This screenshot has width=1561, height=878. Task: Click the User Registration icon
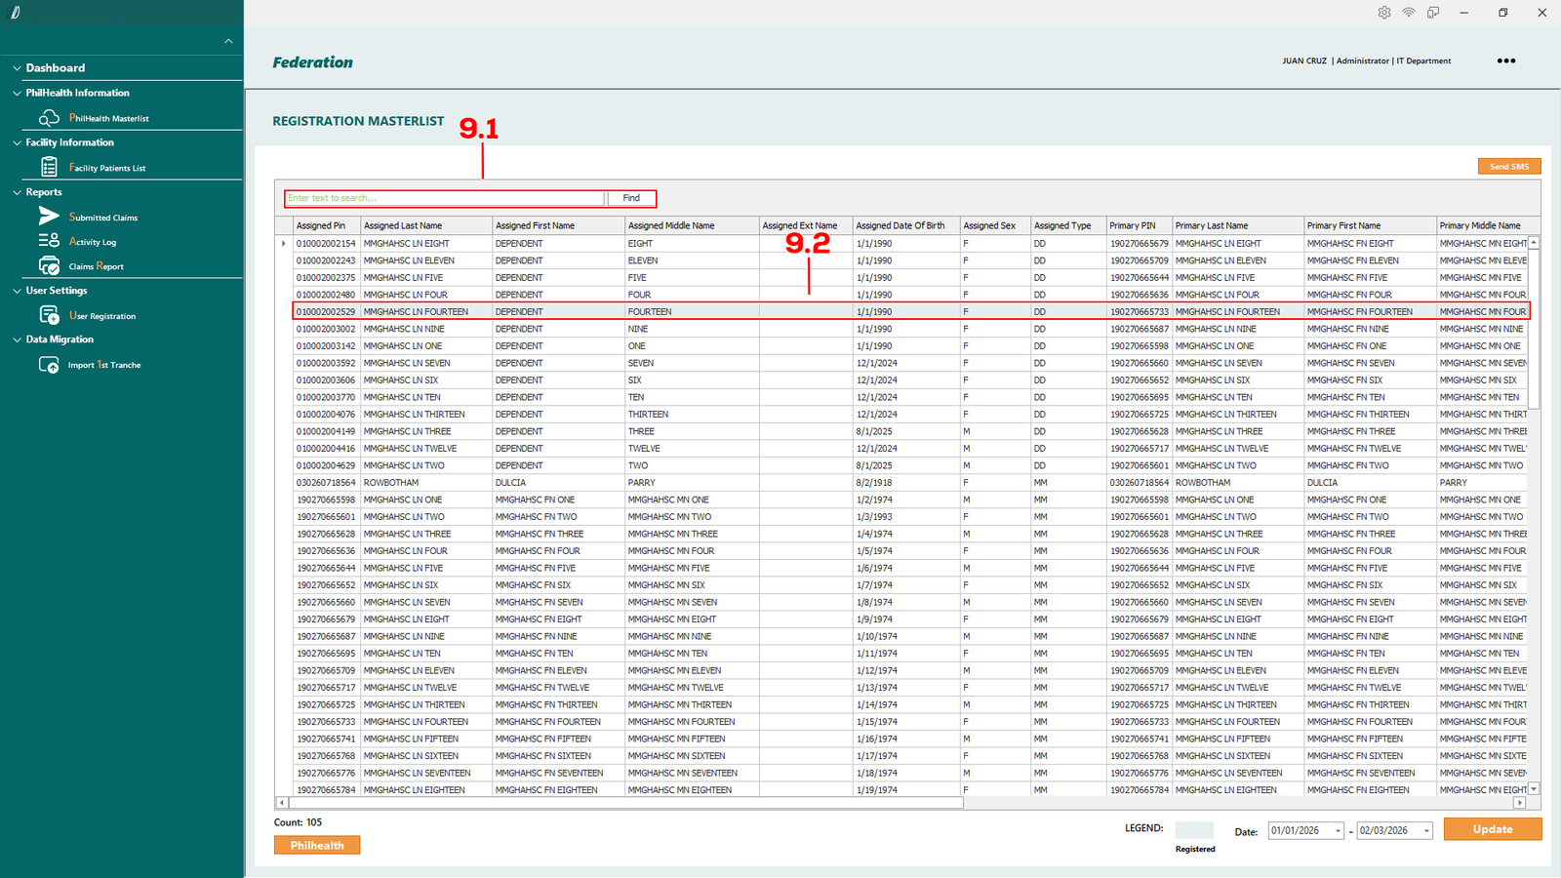49,315
